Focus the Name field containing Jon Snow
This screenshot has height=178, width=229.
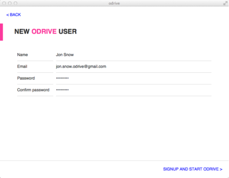[x=134, y=55]
